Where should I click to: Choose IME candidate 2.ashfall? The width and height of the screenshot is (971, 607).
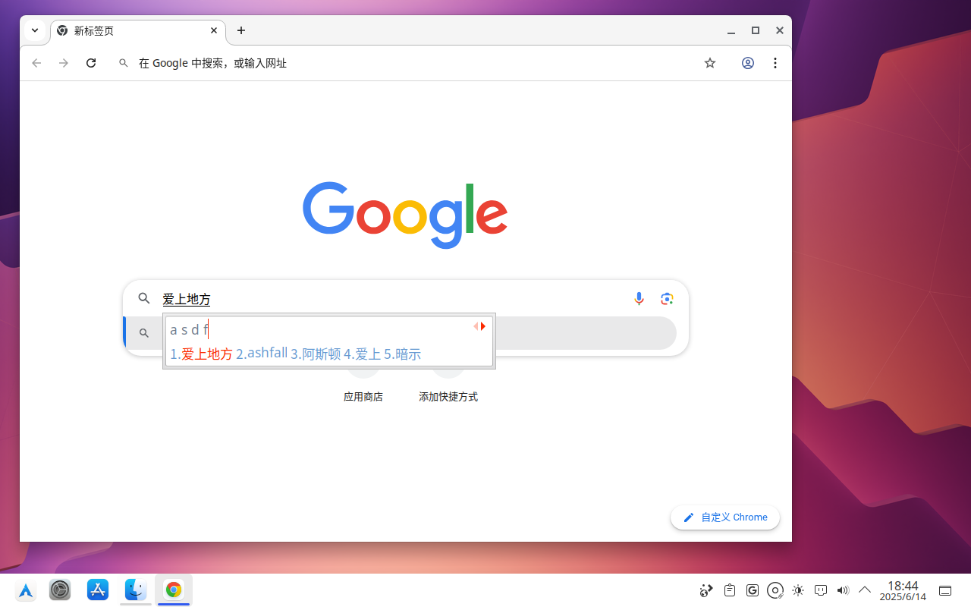pos(262,354)
